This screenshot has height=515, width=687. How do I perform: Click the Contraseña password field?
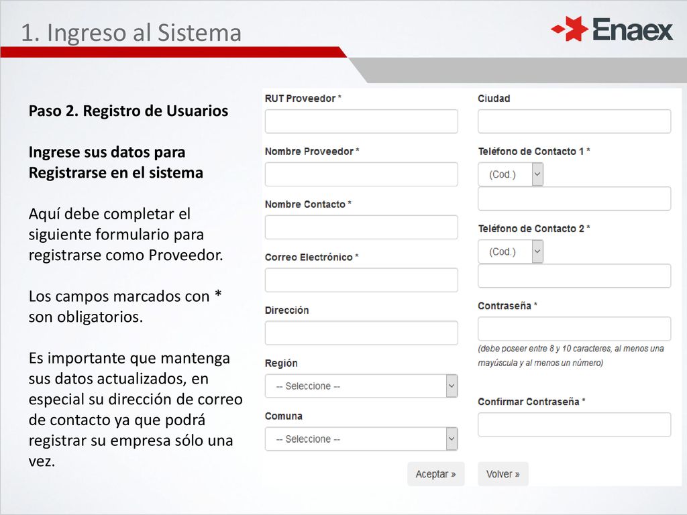(574, 329)
